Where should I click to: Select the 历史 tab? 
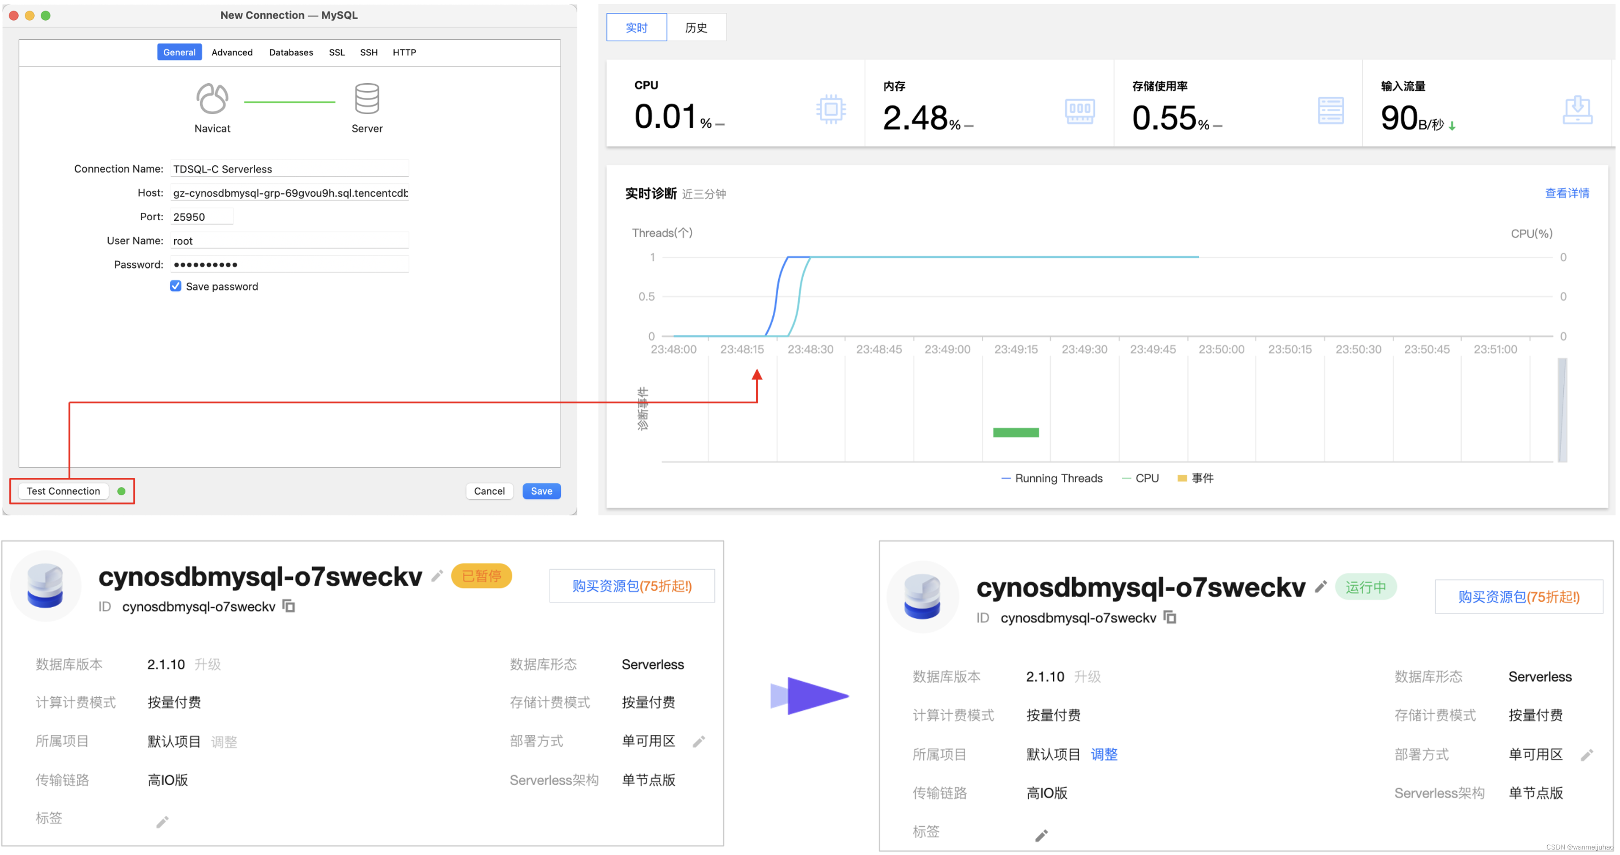[x=696, y=27]
